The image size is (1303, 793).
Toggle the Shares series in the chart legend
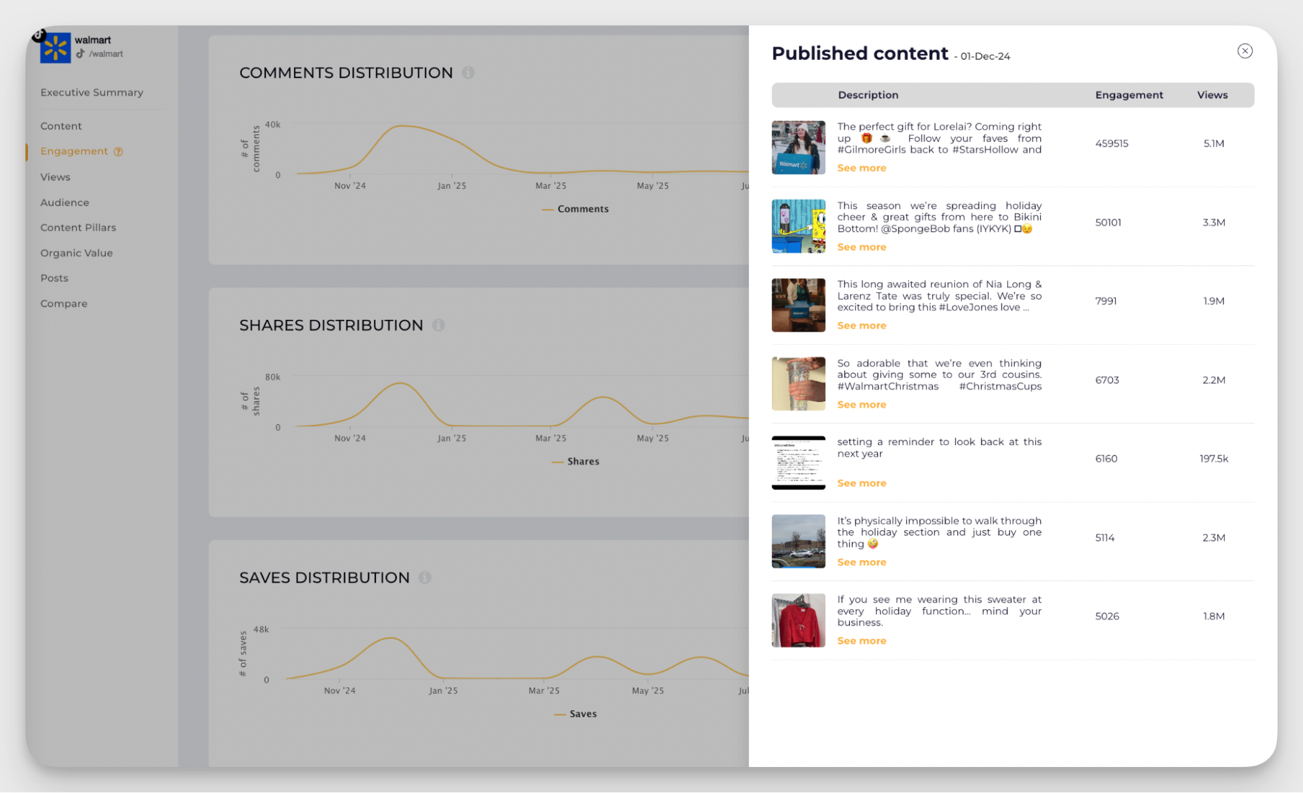576,461
